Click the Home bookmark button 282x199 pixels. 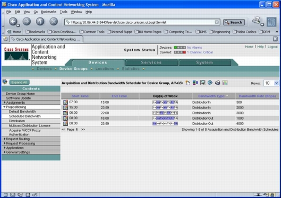[x=14, y=32]
